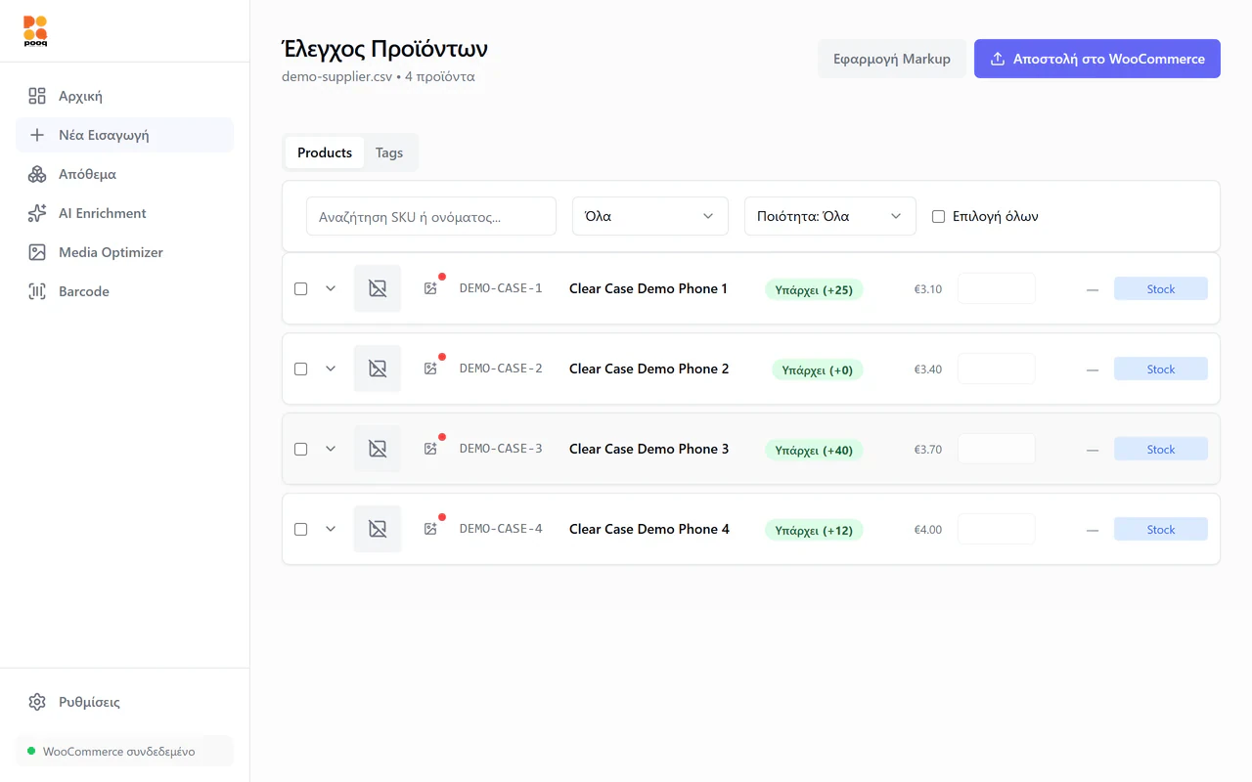The height and width of the screenshot is (782, 1252).
Task: Select the Clear Case Demo Phone 1 checkbox
Action: click(x=300, y=288)
